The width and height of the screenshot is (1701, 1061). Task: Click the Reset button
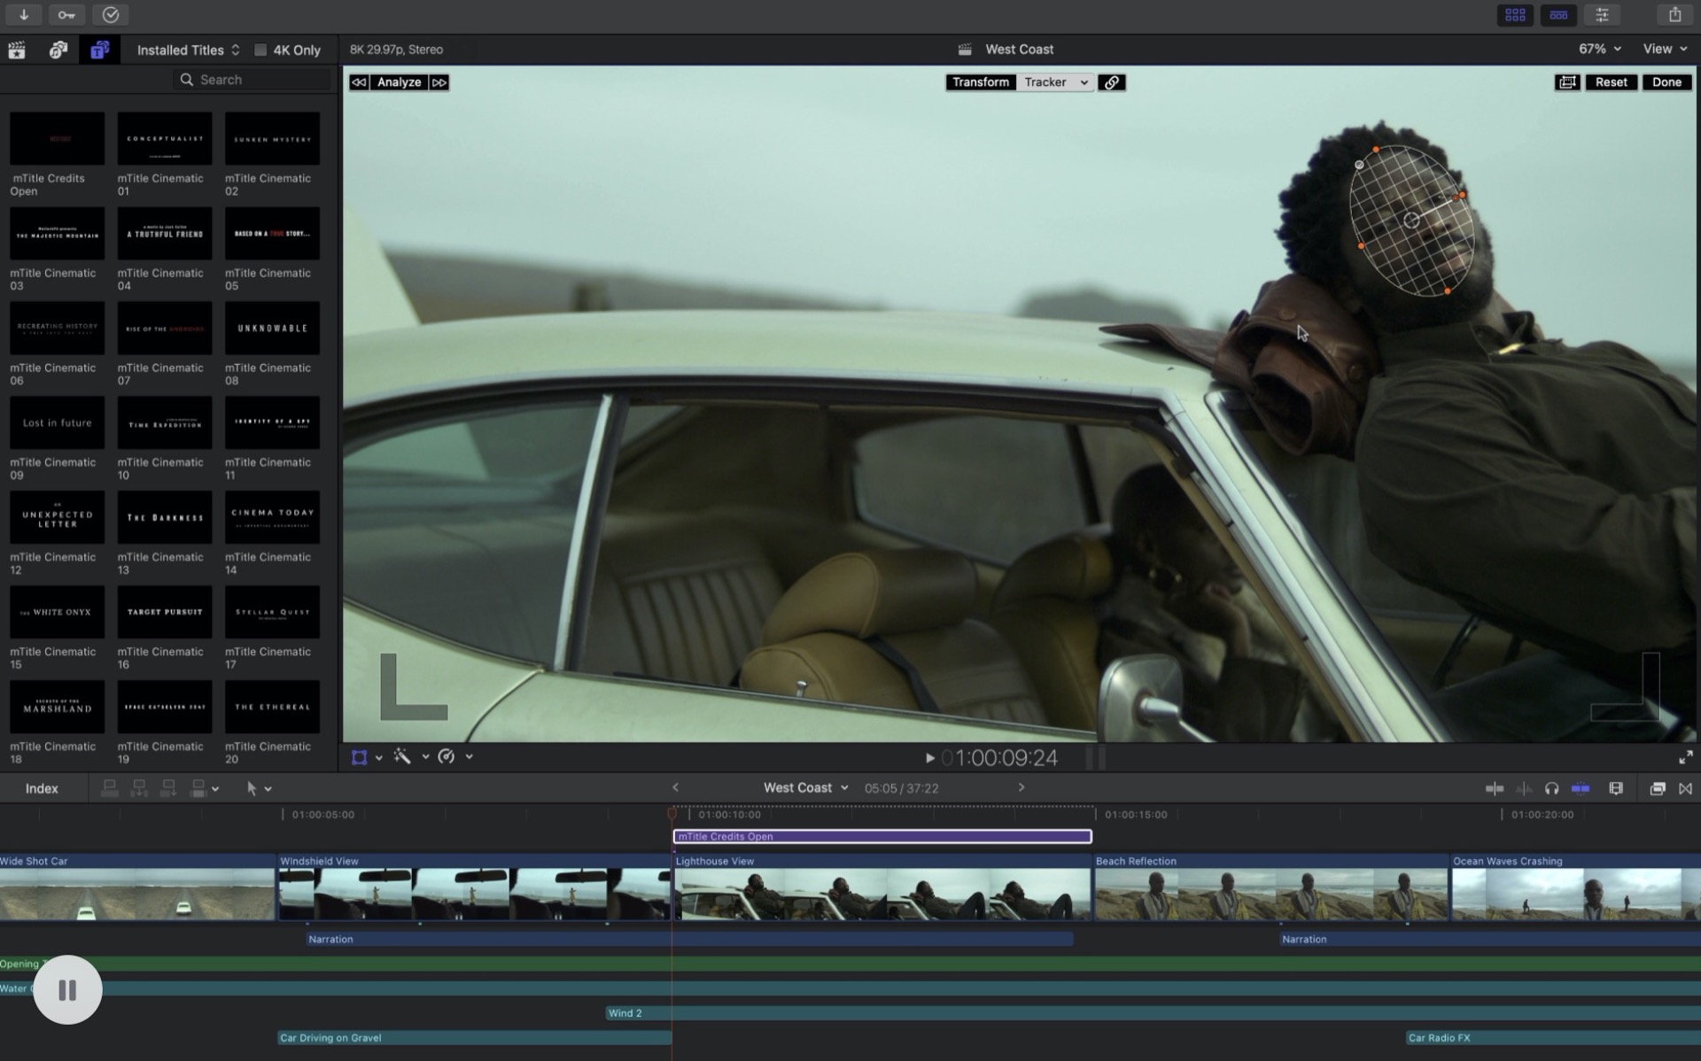click(x=1611, y=82)
